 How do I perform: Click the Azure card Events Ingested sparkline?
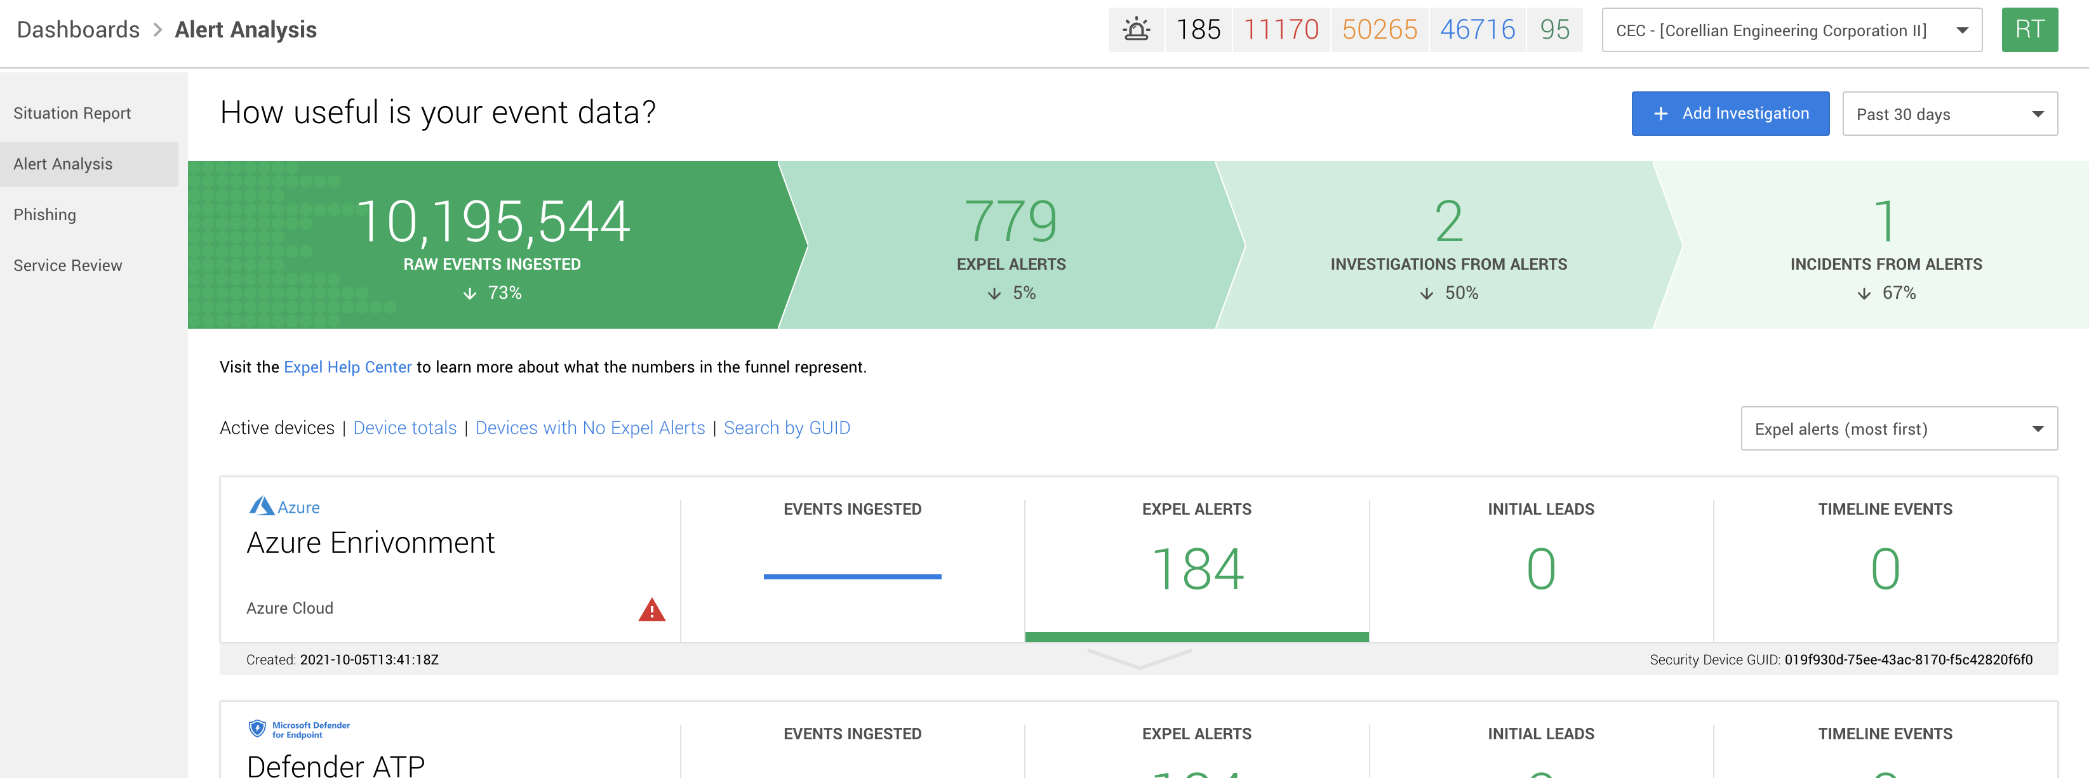[852, 576]
